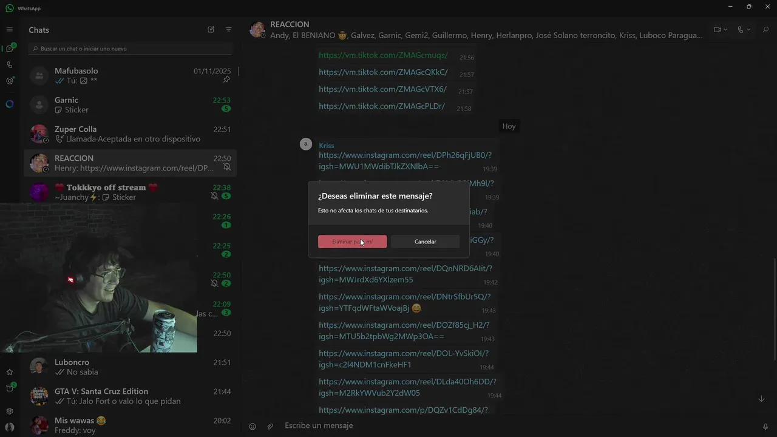The height and width of the screenshot is (437, 777).
Task: Search within the REACCION conversation
Action: (765, 29)
